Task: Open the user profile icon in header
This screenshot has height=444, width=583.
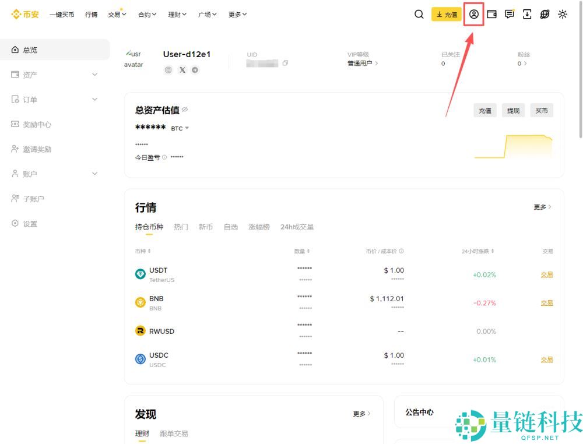Action: 474,15
